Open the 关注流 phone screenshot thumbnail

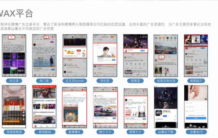(x=14, y=56)
